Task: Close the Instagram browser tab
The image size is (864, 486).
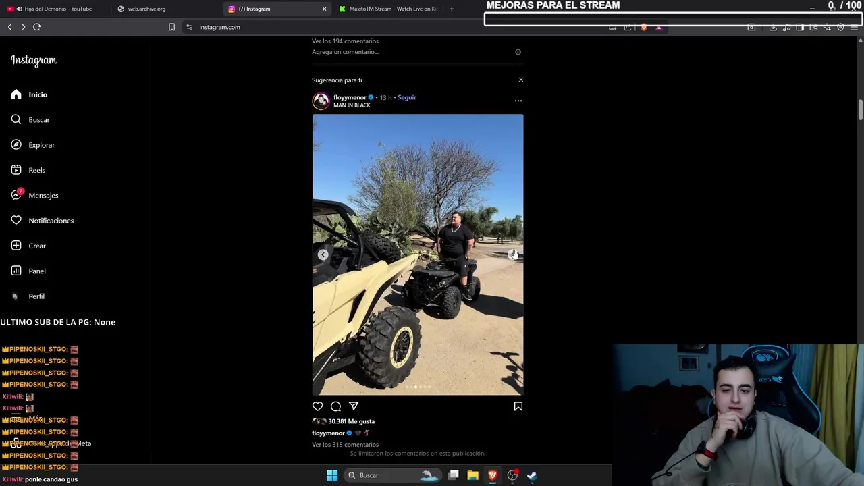Action: coord(324,9)
